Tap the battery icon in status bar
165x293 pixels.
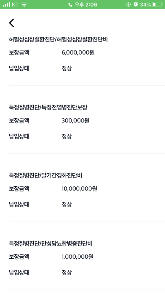pyautogui.click(x=157, y=4)
